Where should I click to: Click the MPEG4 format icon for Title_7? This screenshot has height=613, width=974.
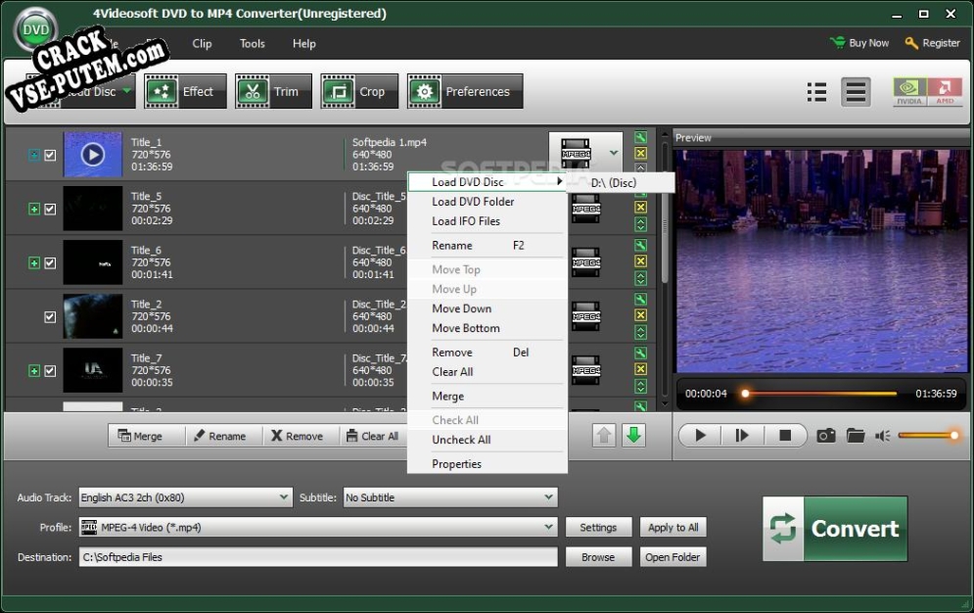pyautogui.click(x=585, y=370)
